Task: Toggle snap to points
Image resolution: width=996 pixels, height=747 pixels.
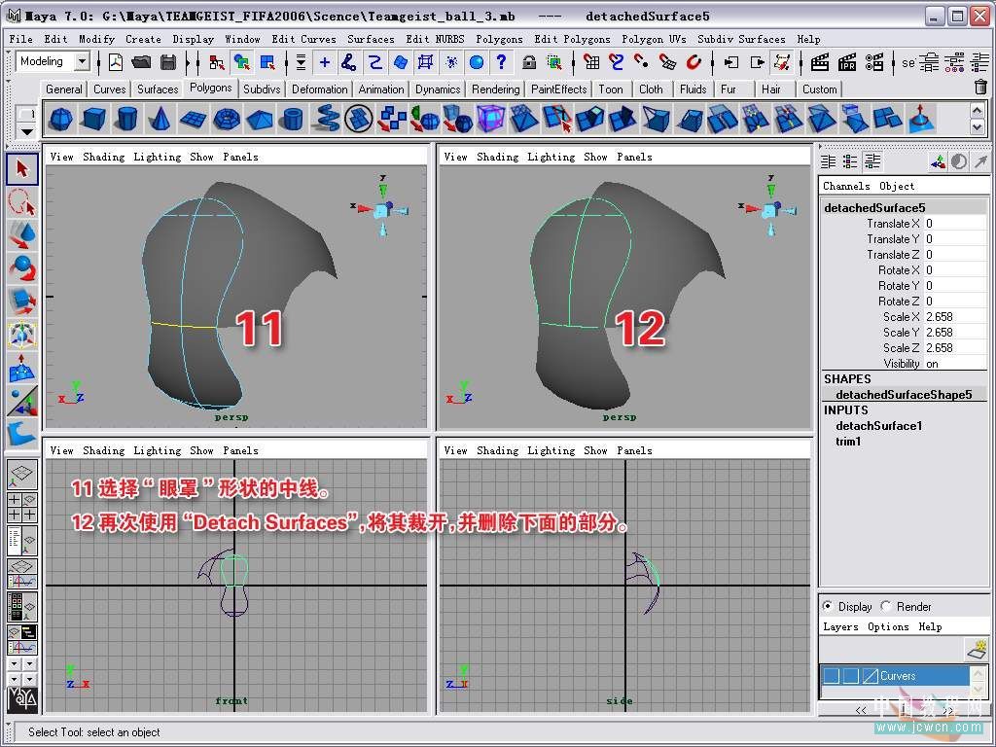Action: pyautogui.click(x=642, y=62)
